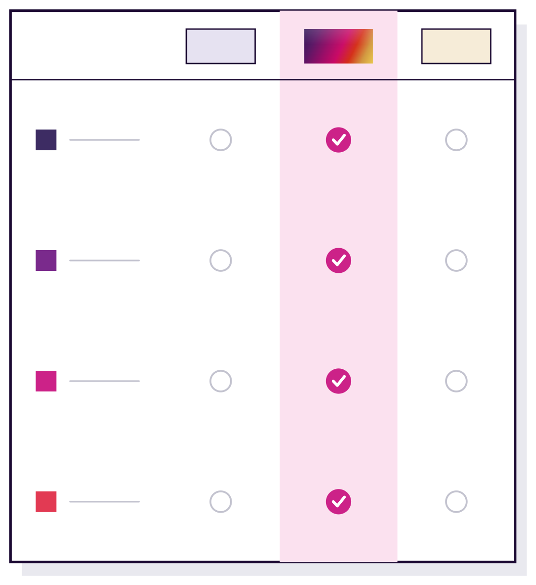536x585 pixels.
Task: Select lavender column radio in navy row
Action: pyautogui.click(x=221, y=140)
